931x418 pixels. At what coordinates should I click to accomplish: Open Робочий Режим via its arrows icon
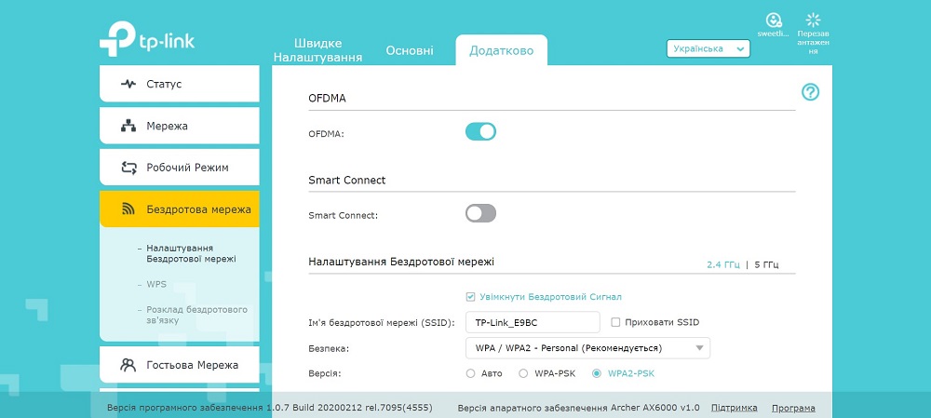click(x=128, y=168)
